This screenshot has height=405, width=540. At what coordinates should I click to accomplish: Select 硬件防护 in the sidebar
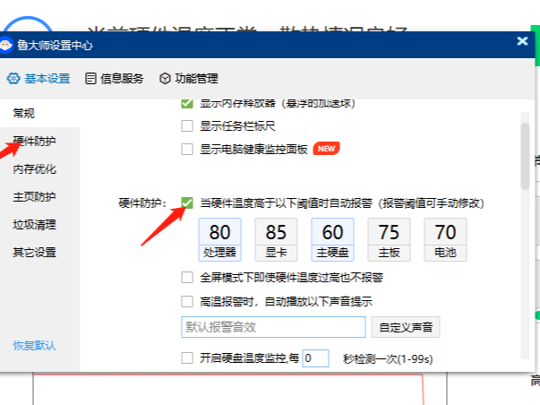34,141
